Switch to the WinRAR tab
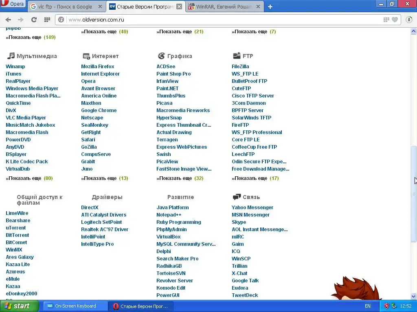Image resolution: width=417 pixels, height=312 pixels. (x=224, y=6)
